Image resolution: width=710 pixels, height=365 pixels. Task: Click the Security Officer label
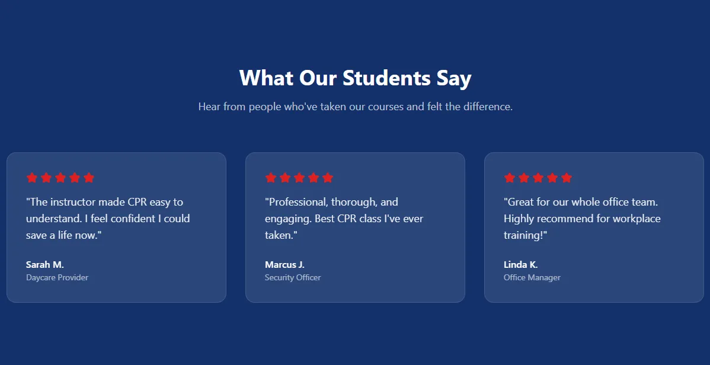click(x=293, y=277)
